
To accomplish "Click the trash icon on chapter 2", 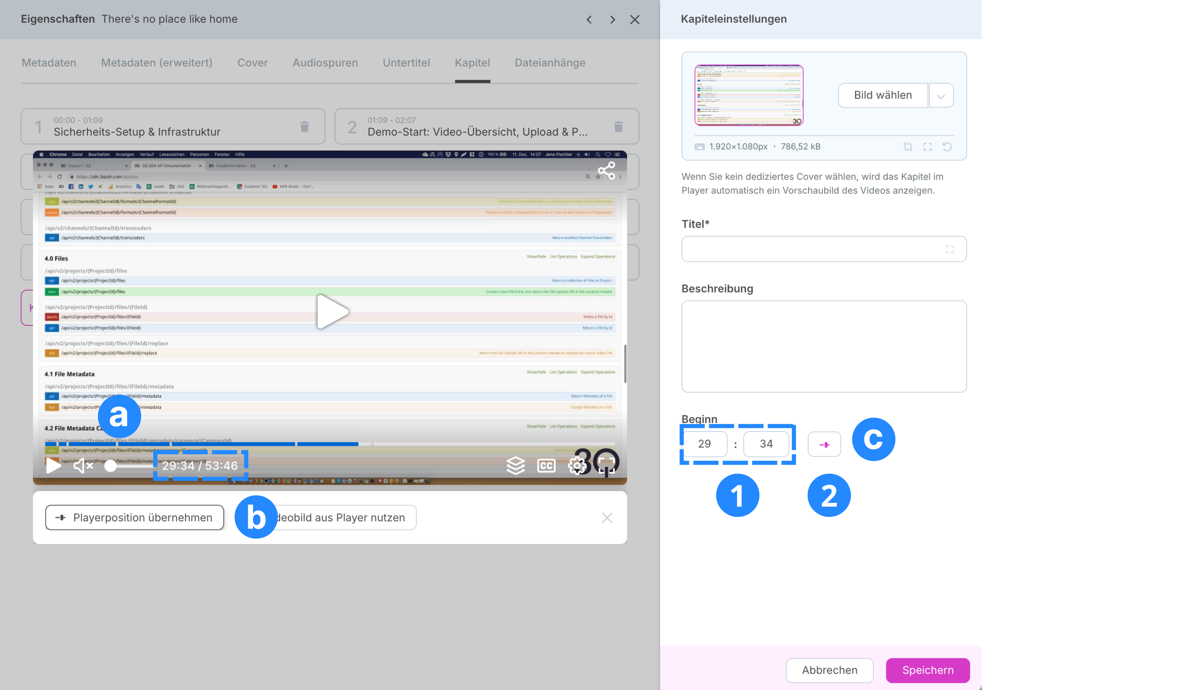I will tap(618, 127).
